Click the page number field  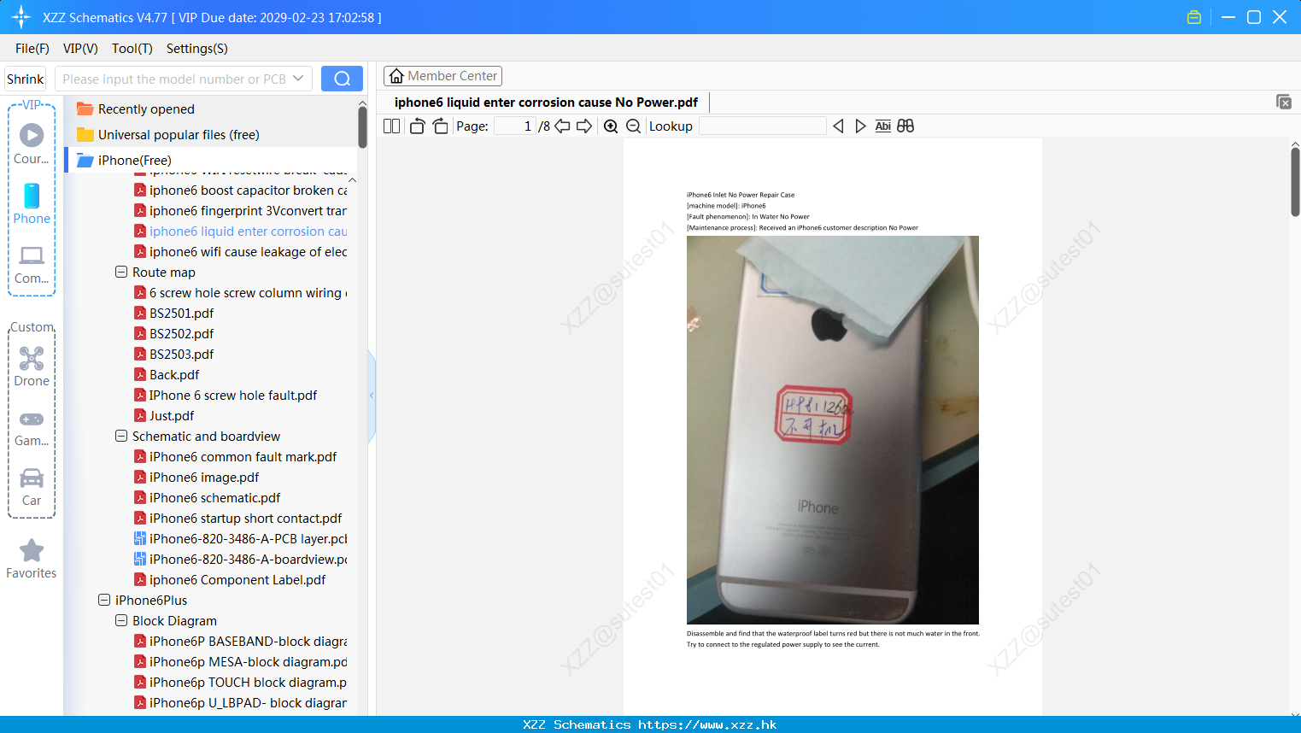(515, 126)
